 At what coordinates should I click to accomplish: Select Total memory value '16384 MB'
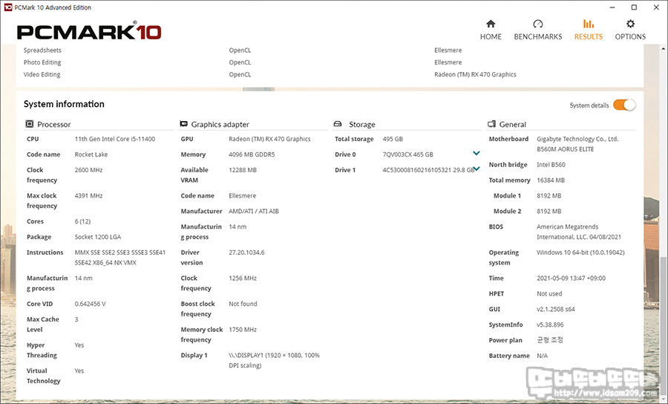pos(551,180)
